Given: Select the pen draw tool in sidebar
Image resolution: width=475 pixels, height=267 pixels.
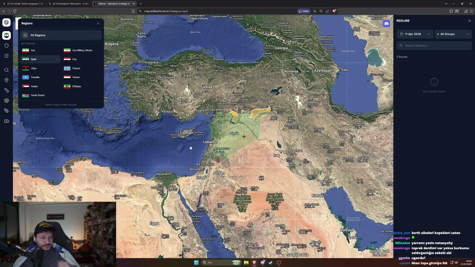Looking at the screenshot, I should pos(6,111).
